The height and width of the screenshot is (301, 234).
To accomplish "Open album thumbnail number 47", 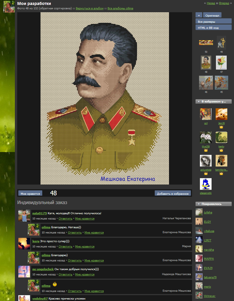I will (221, 63).
